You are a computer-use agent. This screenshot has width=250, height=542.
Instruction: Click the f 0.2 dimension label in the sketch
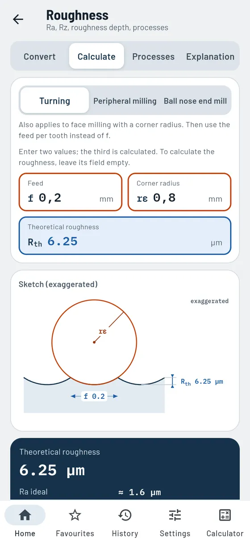click(x=94, y=396)
